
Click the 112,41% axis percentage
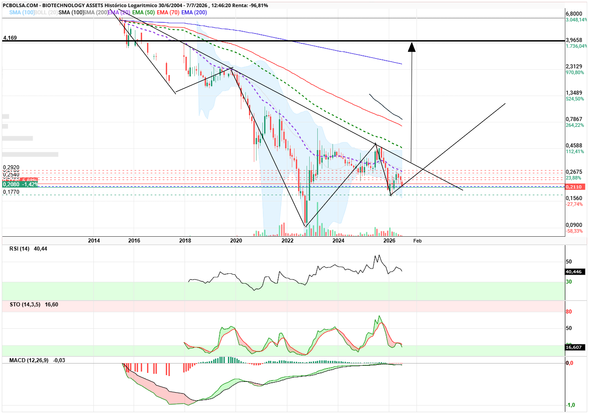point(575,151)
